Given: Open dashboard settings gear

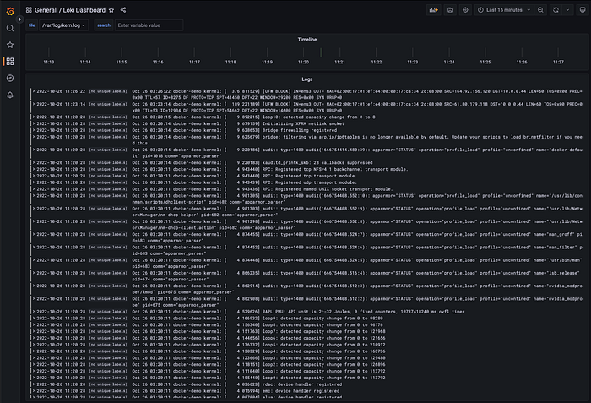Looking at the screenshot, I should [465, 10].
